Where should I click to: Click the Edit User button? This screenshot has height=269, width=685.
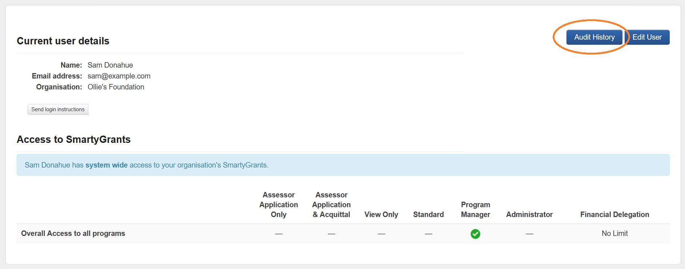pyautogui.click(x=647, y=37)
